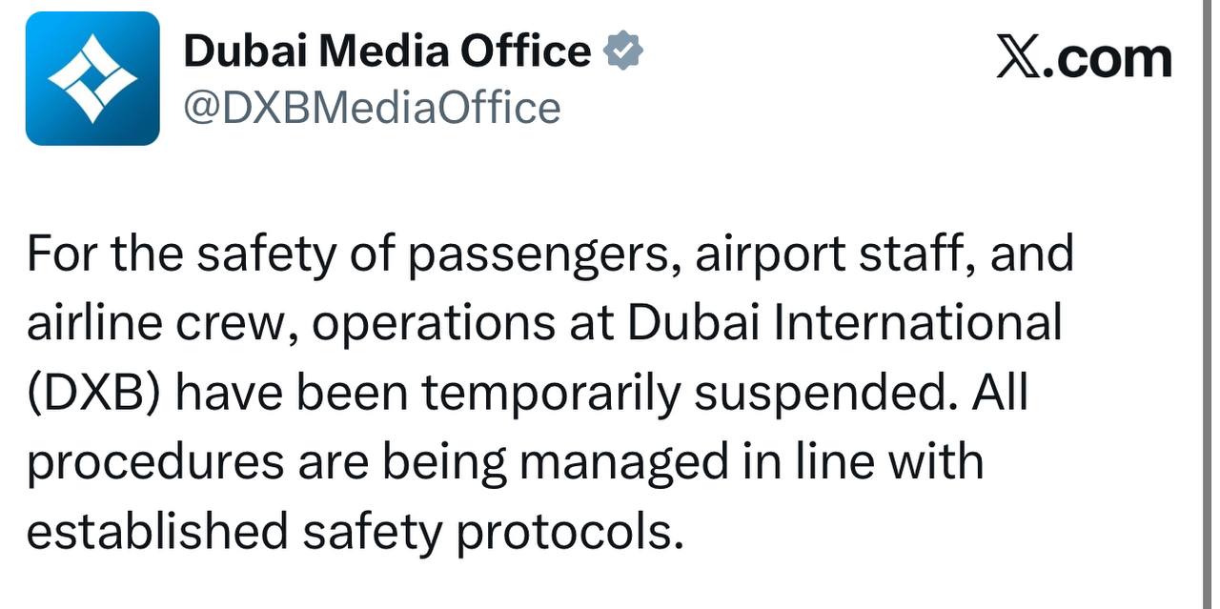The image size is (1220, 609).
Task: Click the "(DXB)" airport code text
Action: coord(91,393)
